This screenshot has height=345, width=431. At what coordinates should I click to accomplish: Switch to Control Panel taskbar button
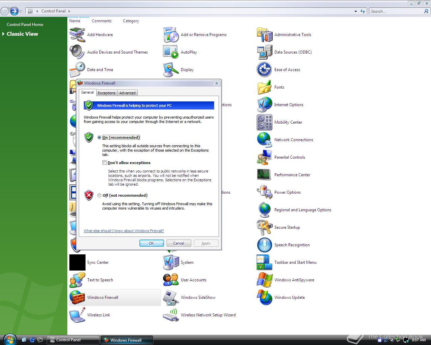73,340
